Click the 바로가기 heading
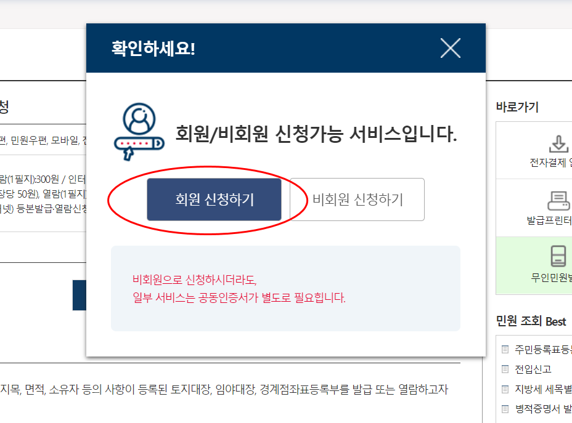The width and height of the screenshot is (572, 423). pos(517,107)
